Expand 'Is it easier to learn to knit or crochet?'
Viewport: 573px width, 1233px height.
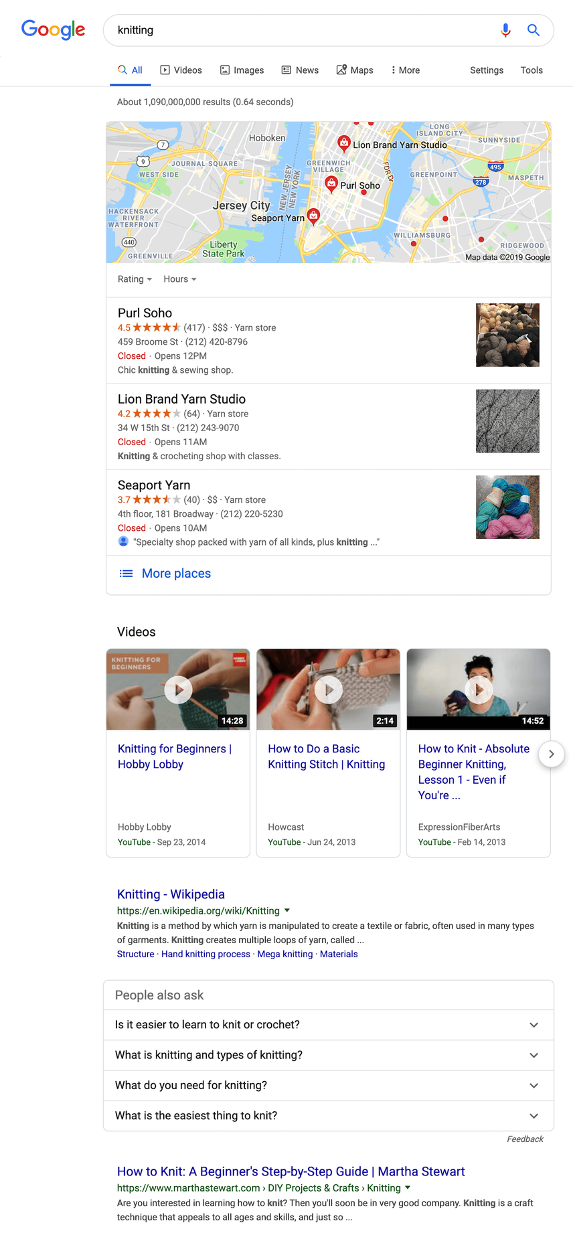point(329,1025)
